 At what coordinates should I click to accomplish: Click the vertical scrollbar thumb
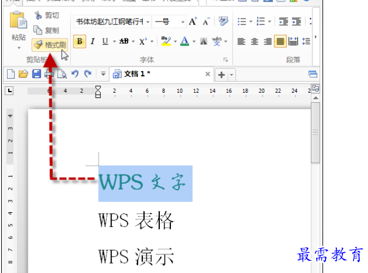[x=316, y=132]
